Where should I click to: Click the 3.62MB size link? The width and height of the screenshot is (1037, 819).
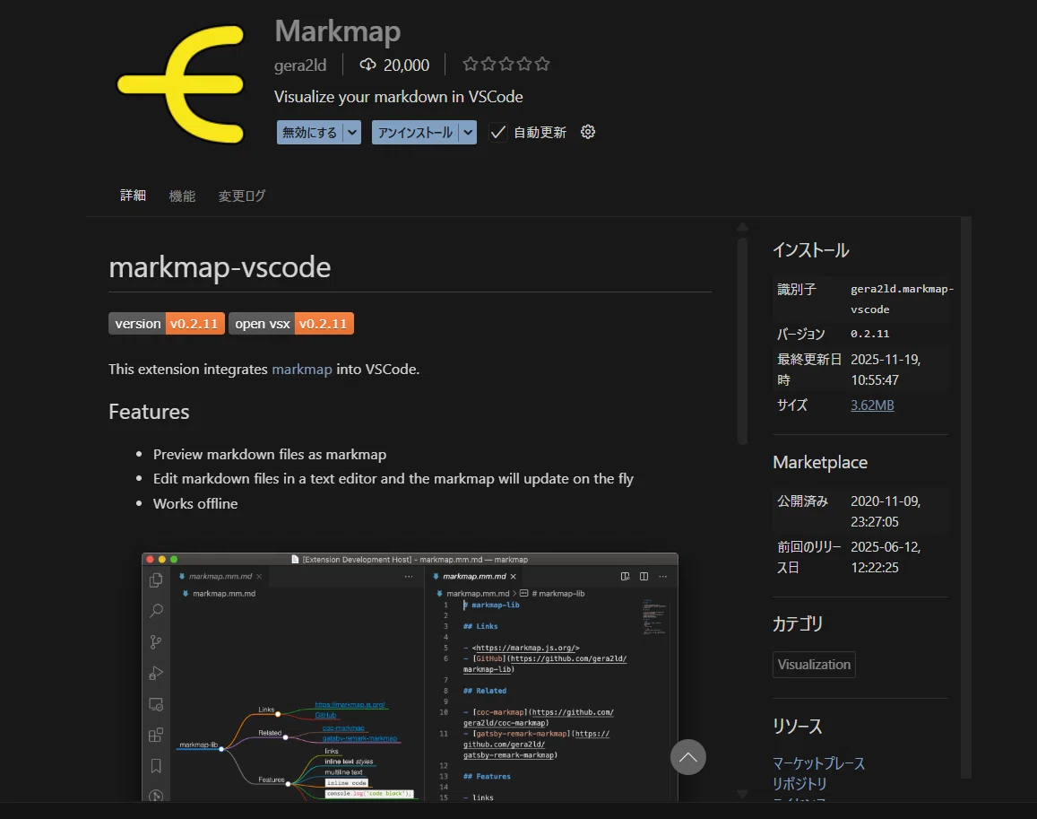click(x=872, y=405)
